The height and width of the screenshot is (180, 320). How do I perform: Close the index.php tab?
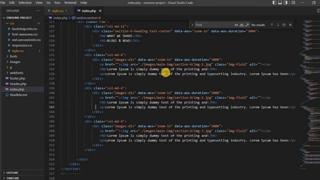click(x=100, y=11)
